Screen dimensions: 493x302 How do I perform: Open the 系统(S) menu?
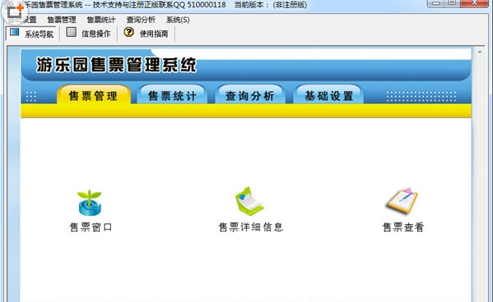178,20
